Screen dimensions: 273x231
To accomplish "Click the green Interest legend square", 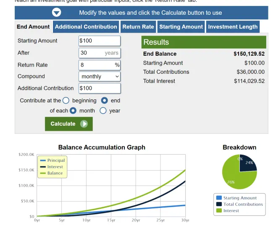I will point(219,210).
